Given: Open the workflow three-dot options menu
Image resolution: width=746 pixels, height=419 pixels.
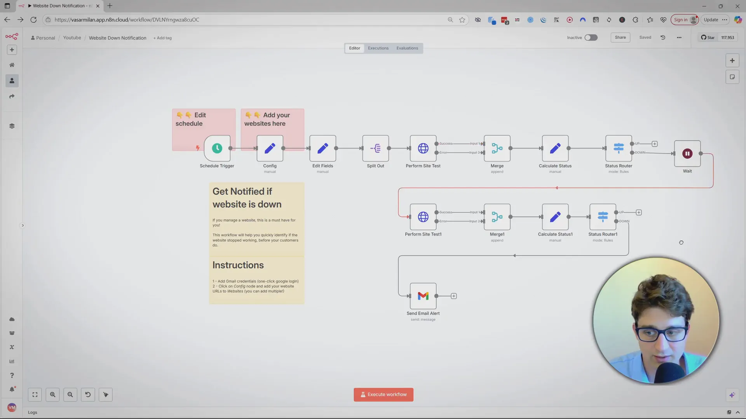Looking at the screenshot, I should [679, 38].
